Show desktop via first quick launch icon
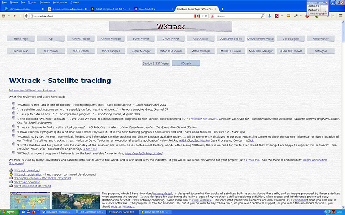The height and width of the screenshot is (215, 345). coord(24,212)
